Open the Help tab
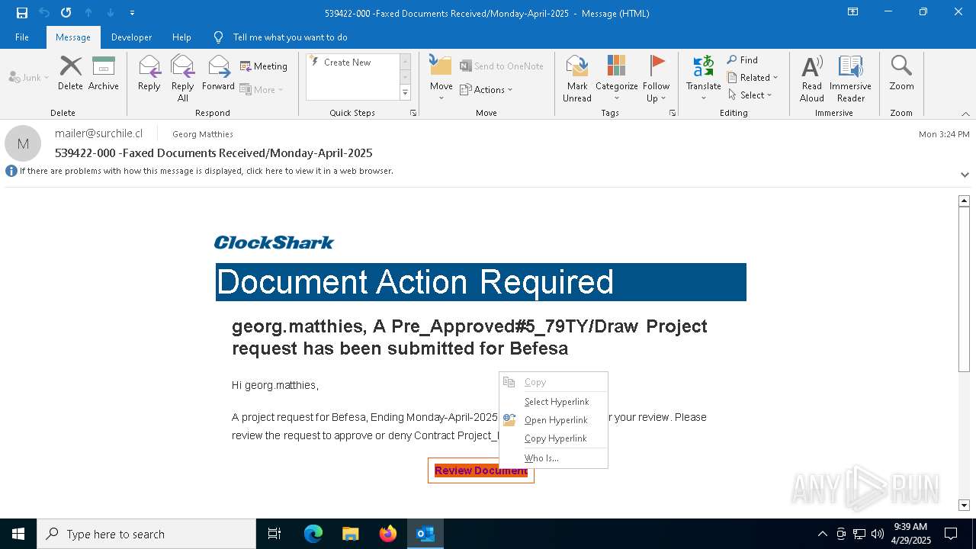 [x=181, y=37]
